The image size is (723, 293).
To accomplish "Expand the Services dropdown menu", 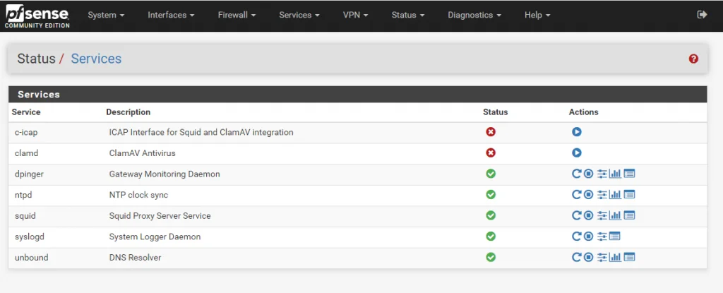I will pos(299,15).
